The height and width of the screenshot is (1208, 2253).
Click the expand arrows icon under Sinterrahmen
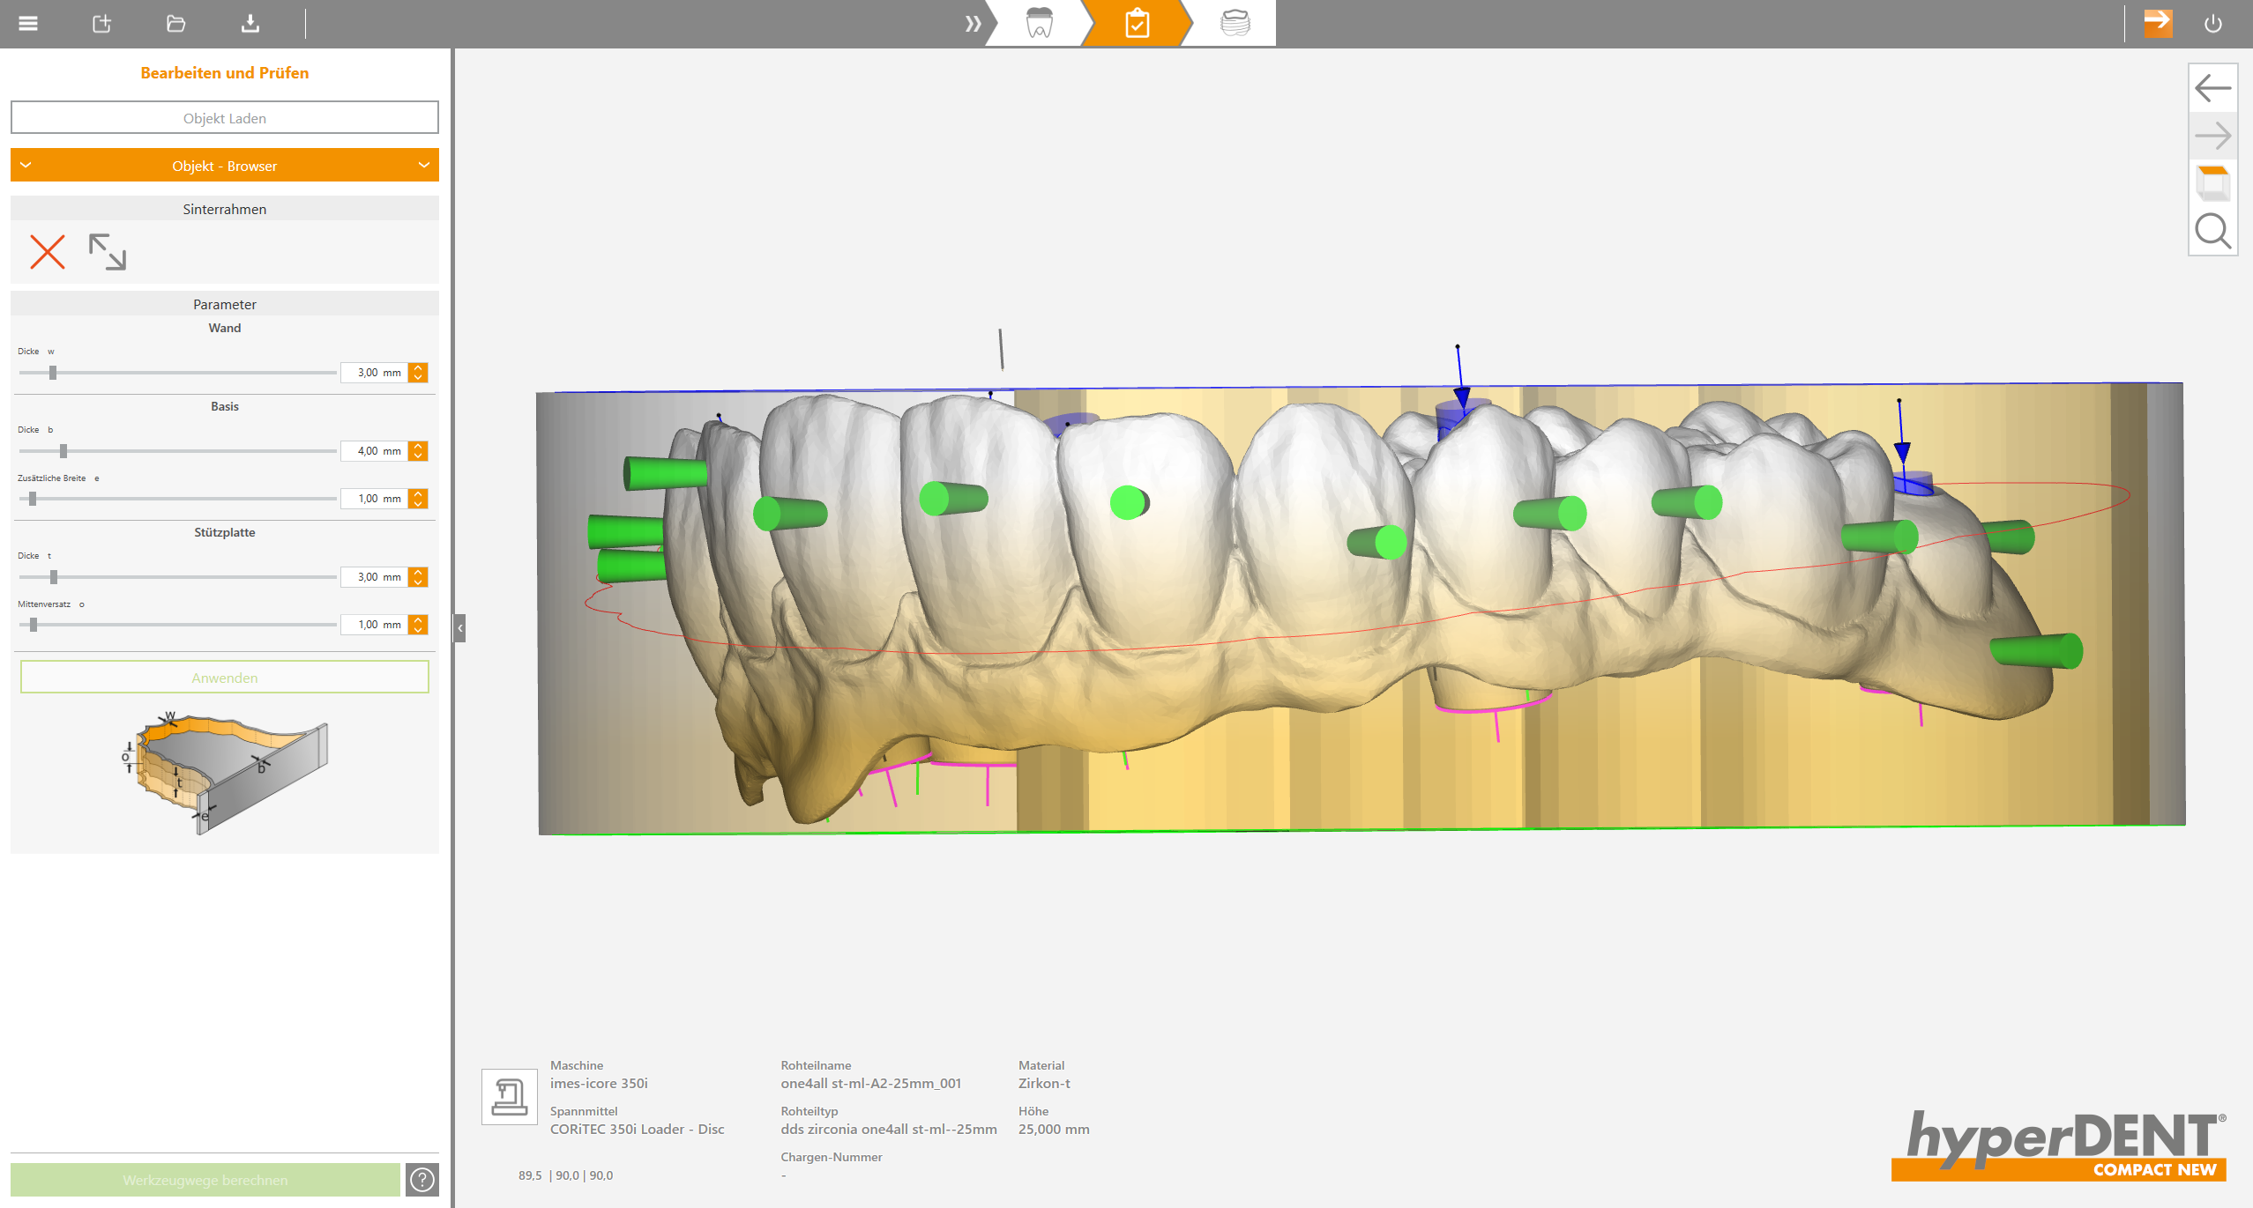click(108, 253)
